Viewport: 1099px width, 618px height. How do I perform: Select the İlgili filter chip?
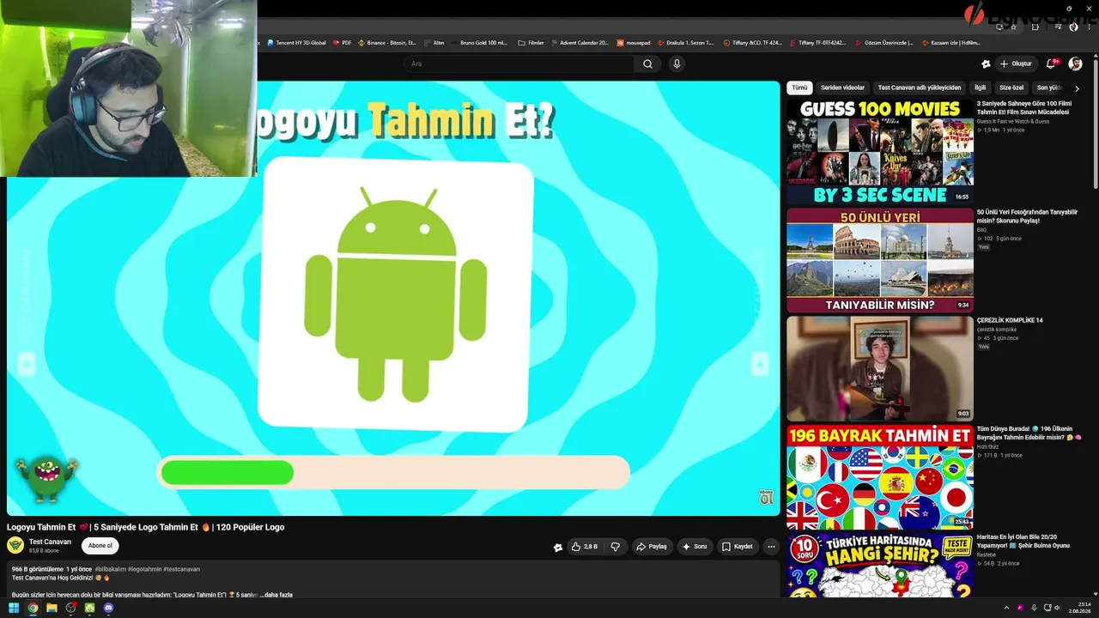point(980,88)
